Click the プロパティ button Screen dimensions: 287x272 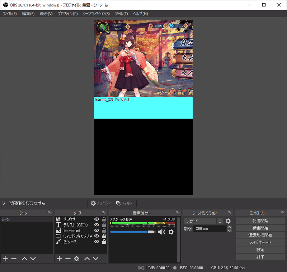[x=101, y=203]
